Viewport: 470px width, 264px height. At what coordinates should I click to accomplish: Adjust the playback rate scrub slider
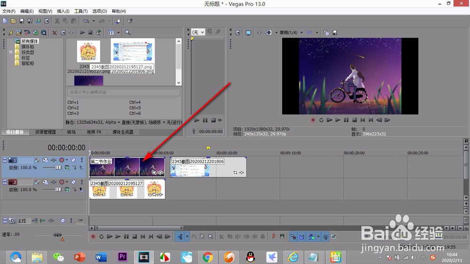[57, 234]
